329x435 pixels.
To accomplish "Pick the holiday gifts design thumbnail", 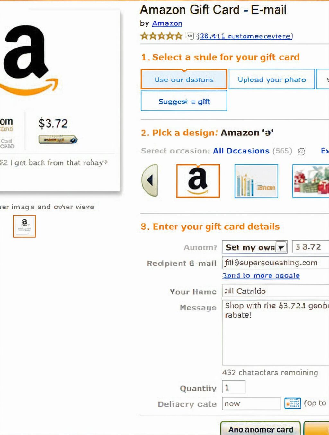I will [311, 181].
